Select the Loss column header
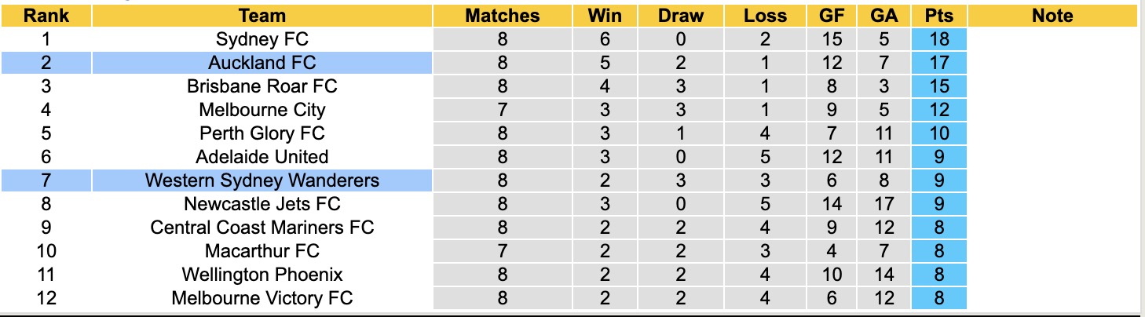Viewport: 1145px width, 317px height. click(x=765, y=16)
